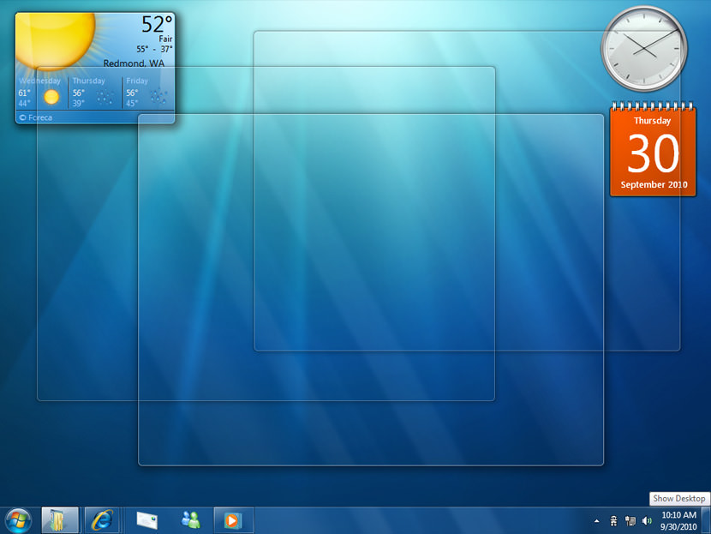Open the Action Center tray icon
This screenshot has height=534, width=711.
pos(614,520)
